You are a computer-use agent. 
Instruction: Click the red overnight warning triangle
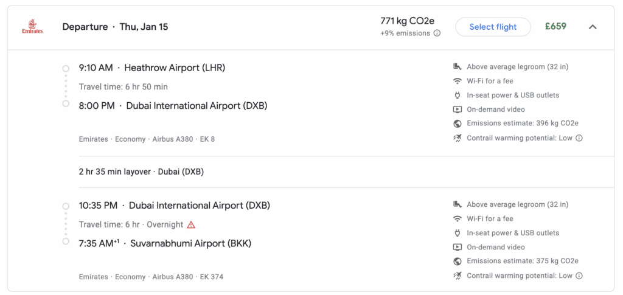click(191, 224)
